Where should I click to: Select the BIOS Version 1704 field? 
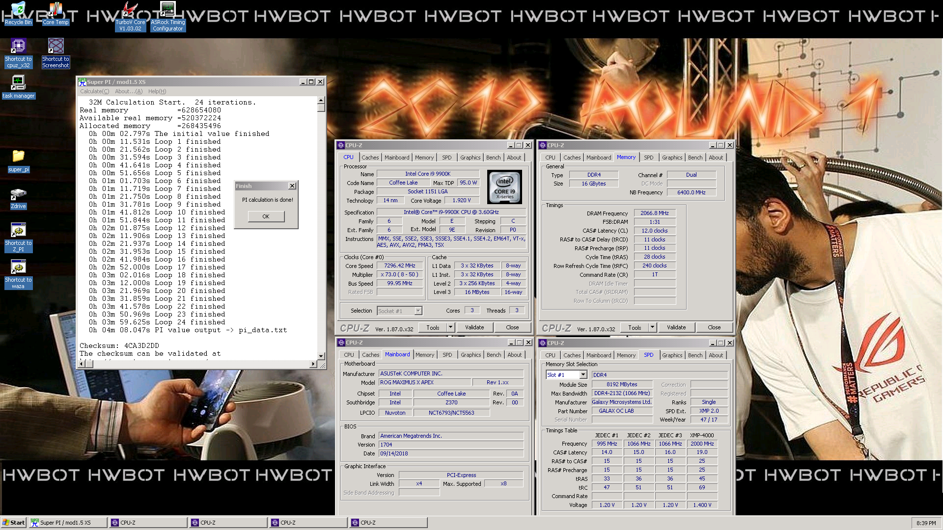[451, 445]
